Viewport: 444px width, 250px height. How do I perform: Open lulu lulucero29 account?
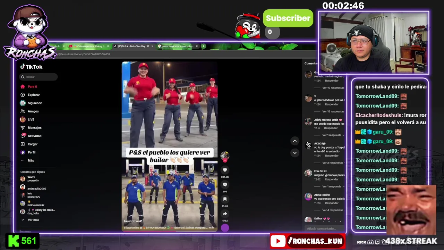click(31, 195)
